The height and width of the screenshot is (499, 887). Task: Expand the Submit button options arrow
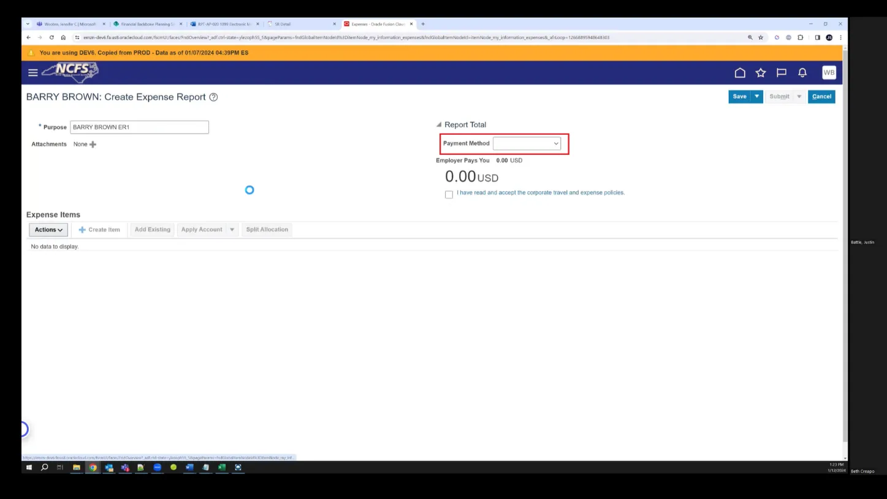[x=799, y=97]
